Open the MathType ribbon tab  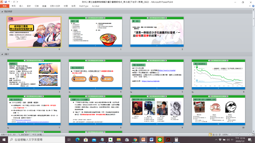(84, 6)
